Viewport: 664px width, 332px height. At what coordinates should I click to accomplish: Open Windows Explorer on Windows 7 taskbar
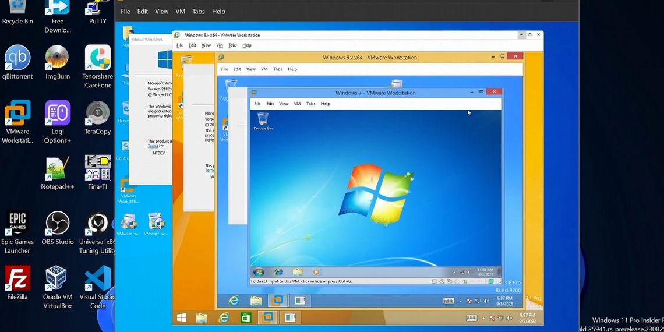pyautogui.click(x=298, y=272)
